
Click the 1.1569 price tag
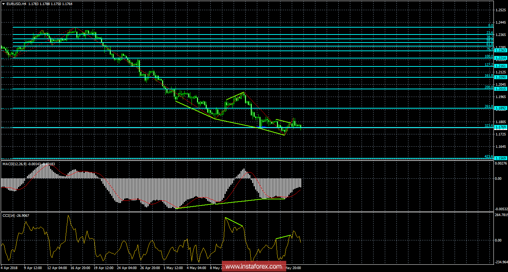(x=500, y=158)
